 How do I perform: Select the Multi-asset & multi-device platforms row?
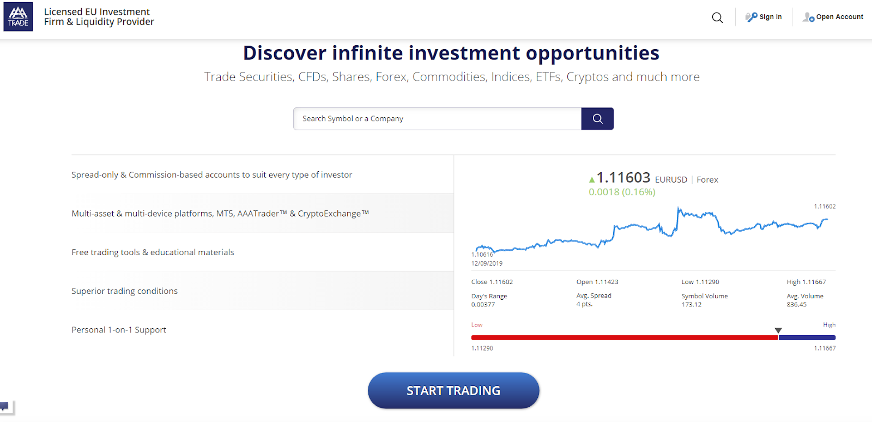click(262, 213)
